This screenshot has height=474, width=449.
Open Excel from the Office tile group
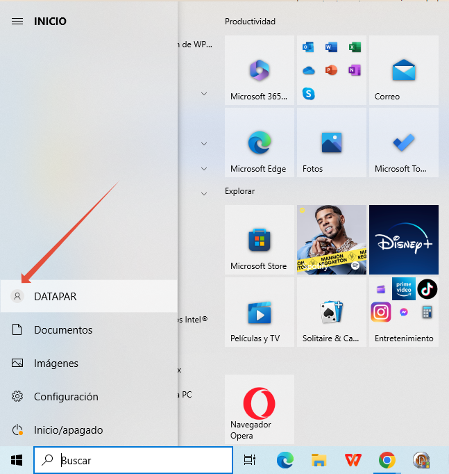point(355,47)
